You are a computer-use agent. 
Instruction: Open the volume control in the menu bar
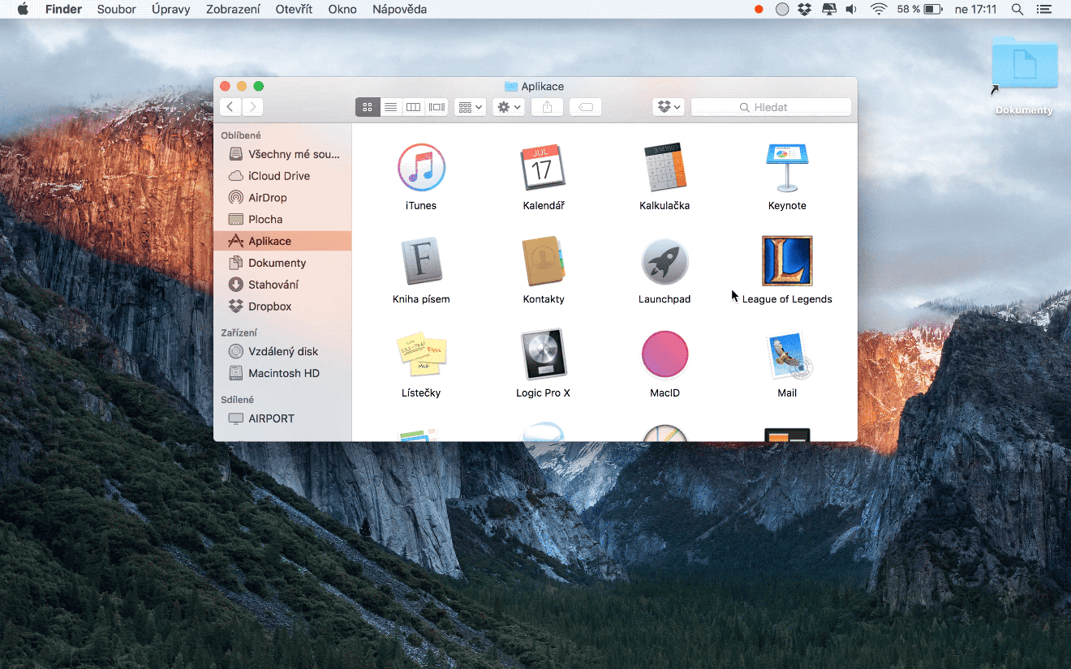[x=851, y=10]
